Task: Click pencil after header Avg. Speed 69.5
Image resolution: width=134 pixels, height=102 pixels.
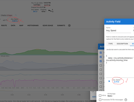Action: [37, 11]
